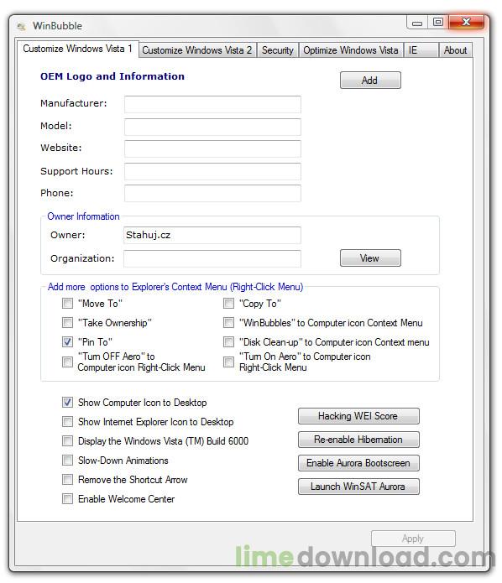Uncheck the "Pin To" checkbox
The height and width of the screenshot is (583, 502).
[x=67, y=341]
